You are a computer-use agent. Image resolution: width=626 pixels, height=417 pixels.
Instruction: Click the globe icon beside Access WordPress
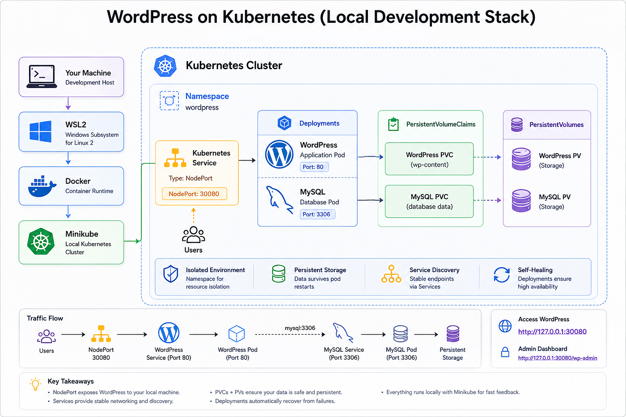pos(505,326)
